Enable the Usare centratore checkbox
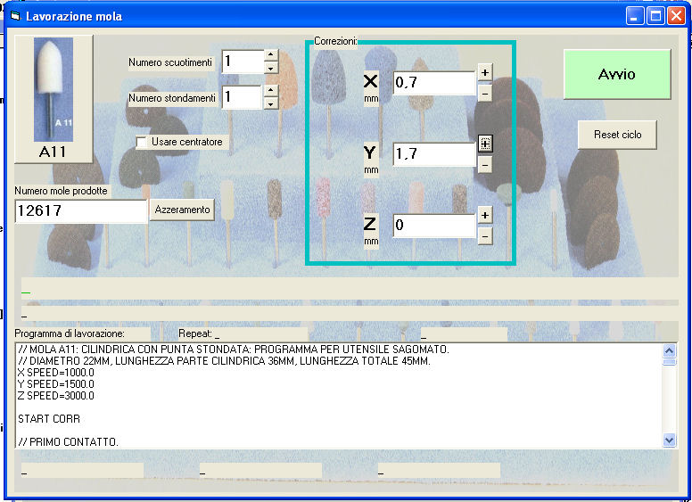692x502 pixels. pos(142,142)
